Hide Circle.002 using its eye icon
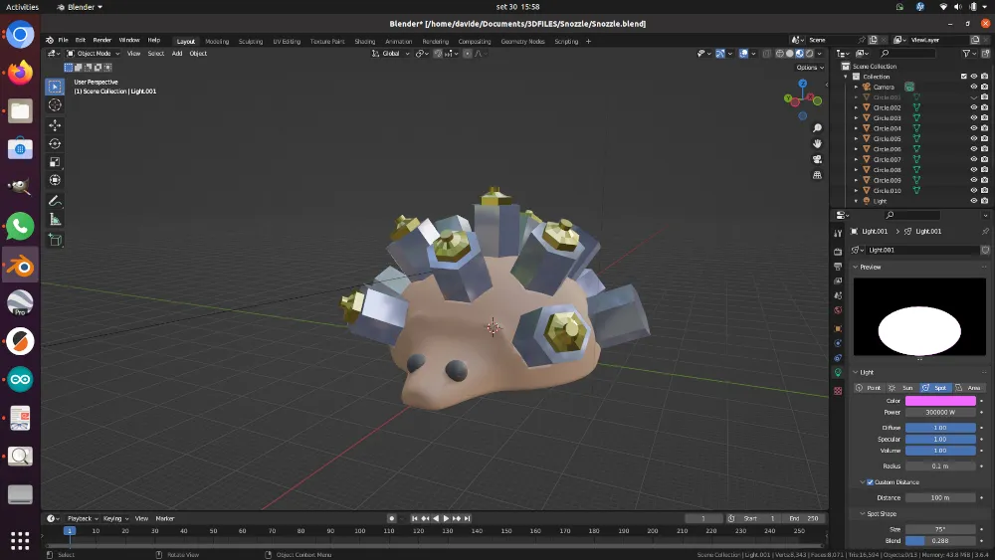 (x=974, y=107)
